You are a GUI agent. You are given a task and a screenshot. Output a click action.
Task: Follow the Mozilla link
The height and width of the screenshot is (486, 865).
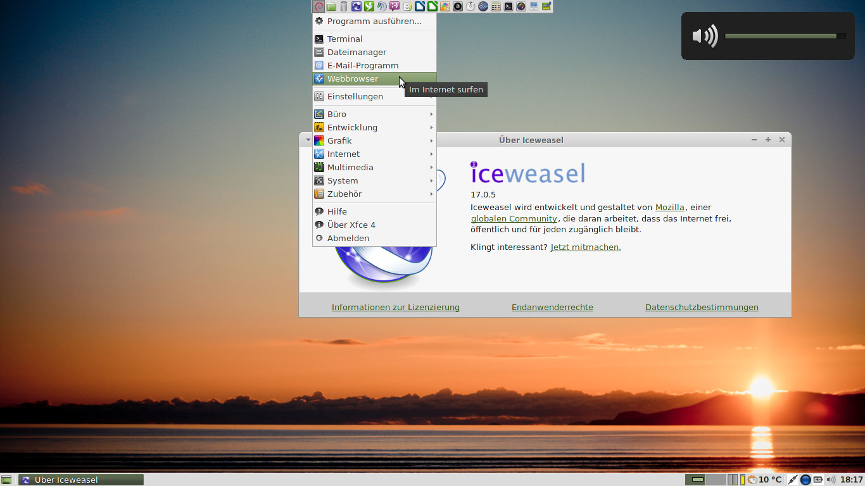(x=669, y=207)
